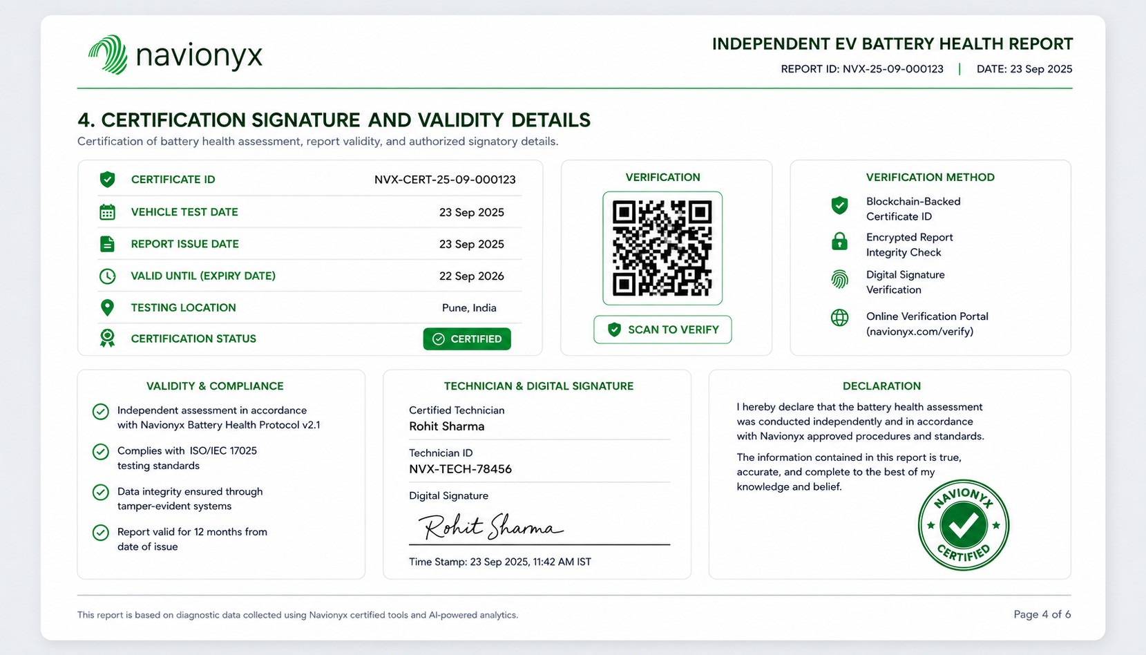Viewport: 1146px width, 655px height.
Task: Click the Navionyx swirl logo icon
Action: point(108,55)
